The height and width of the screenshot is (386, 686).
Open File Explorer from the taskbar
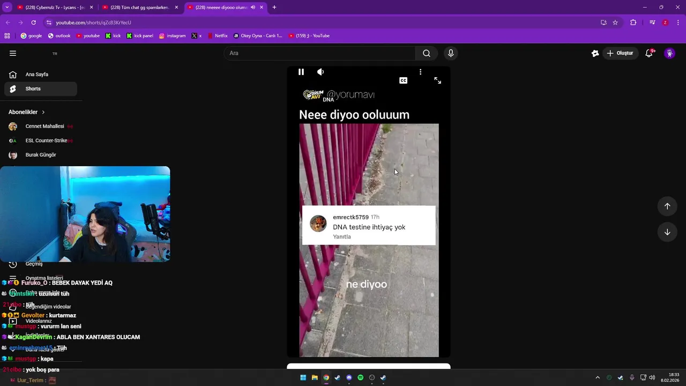pyautogui.click(x=315, y=378)
